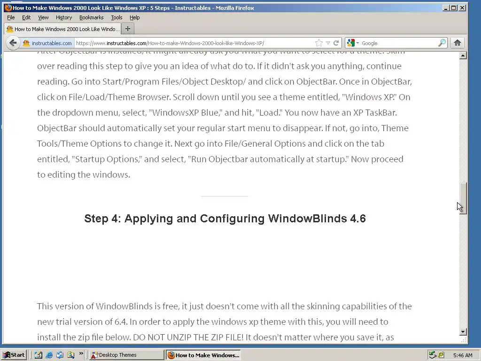Open the Edit menu
Image resolution: width=481 pixels, height=361 pixels.
pyautogui.click(x=26, y=17)
